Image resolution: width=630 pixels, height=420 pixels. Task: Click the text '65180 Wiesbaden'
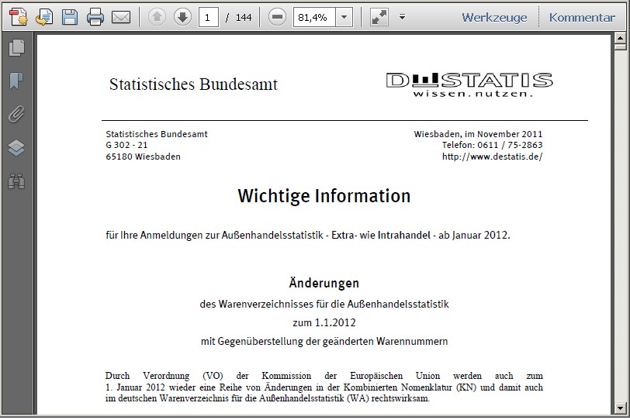[x=143, y=157]
